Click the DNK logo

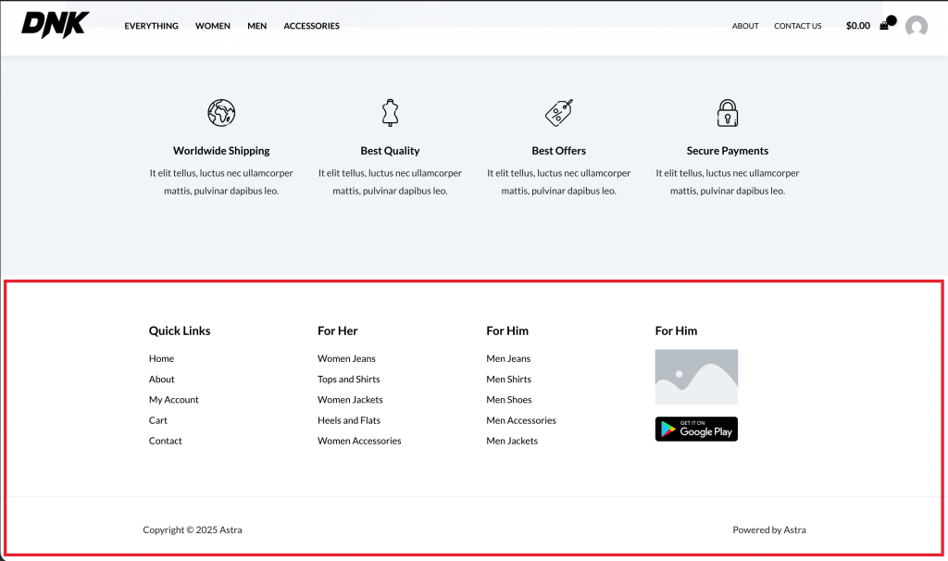tap(54, 21)
